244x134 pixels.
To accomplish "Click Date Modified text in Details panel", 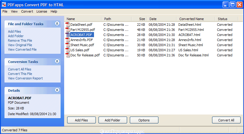I will pos(32,114).
